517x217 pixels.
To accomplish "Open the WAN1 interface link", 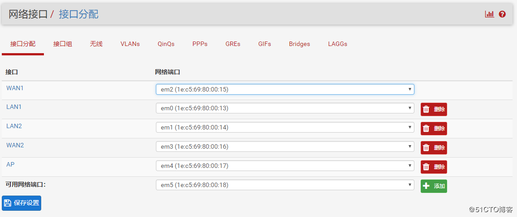I will tap(15, 88).
